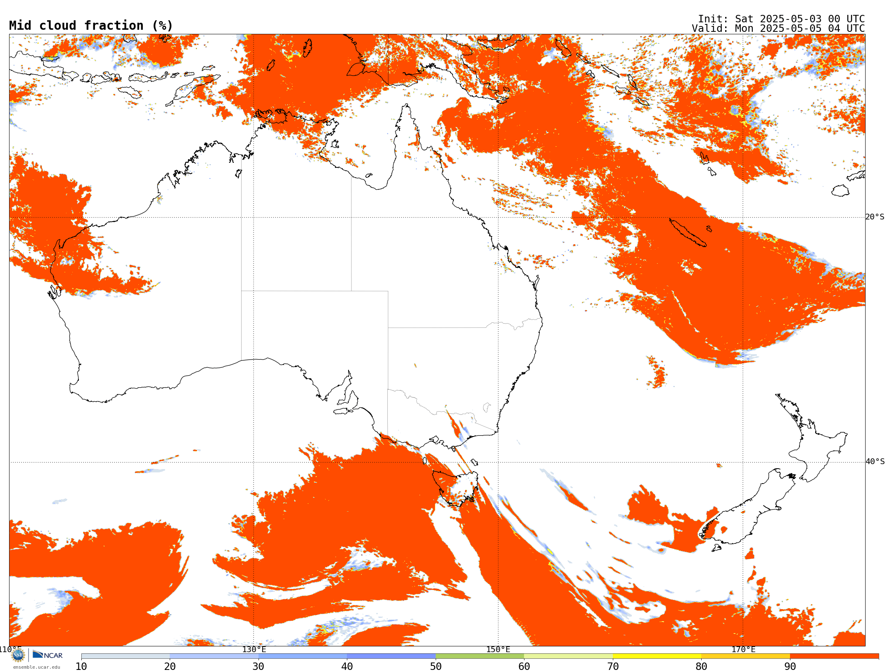Click the colorbar tick label 50
This screenshot has height=672, width=892.
pyautogui.click(x=436, y=667)
